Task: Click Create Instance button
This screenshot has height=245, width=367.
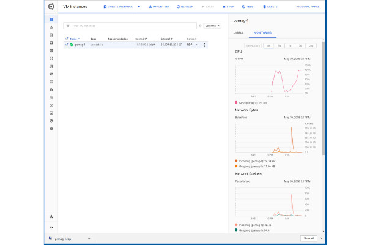Action: click(x=118, y=7)
